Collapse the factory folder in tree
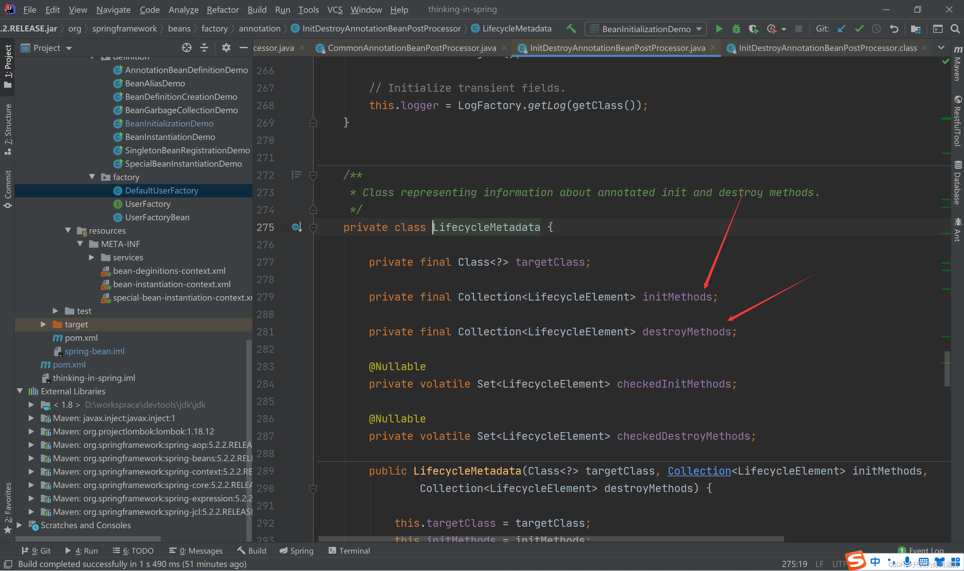The width and height of the screenshot is (964, 571). [92, 177]
